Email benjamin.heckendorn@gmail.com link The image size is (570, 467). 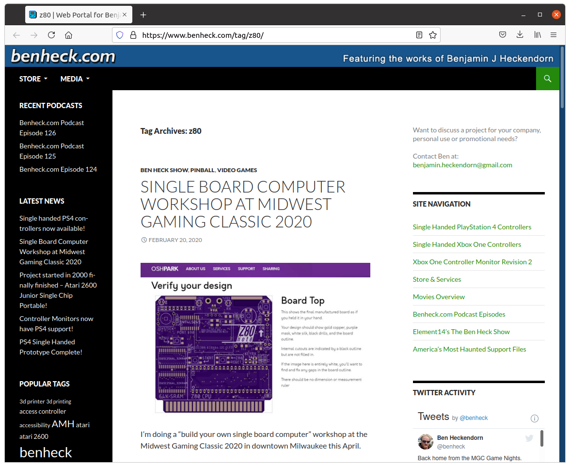462,165
